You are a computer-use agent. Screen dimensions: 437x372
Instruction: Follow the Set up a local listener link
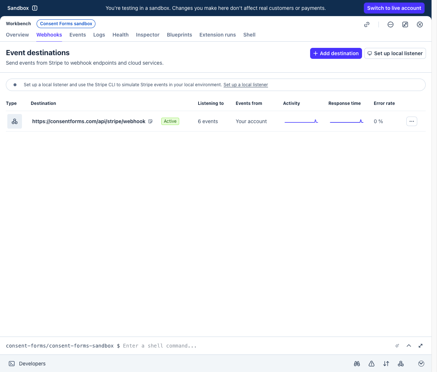click(x=245, y=85)
